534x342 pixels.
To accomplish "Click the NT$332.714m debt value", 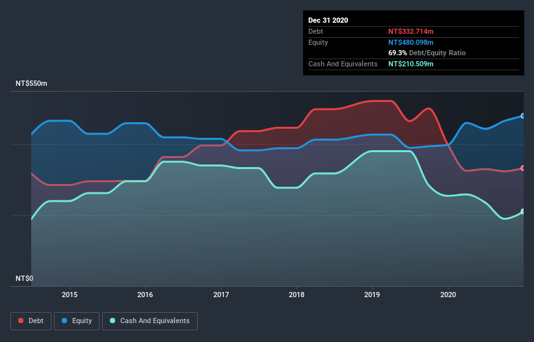I will click(410, 31).
